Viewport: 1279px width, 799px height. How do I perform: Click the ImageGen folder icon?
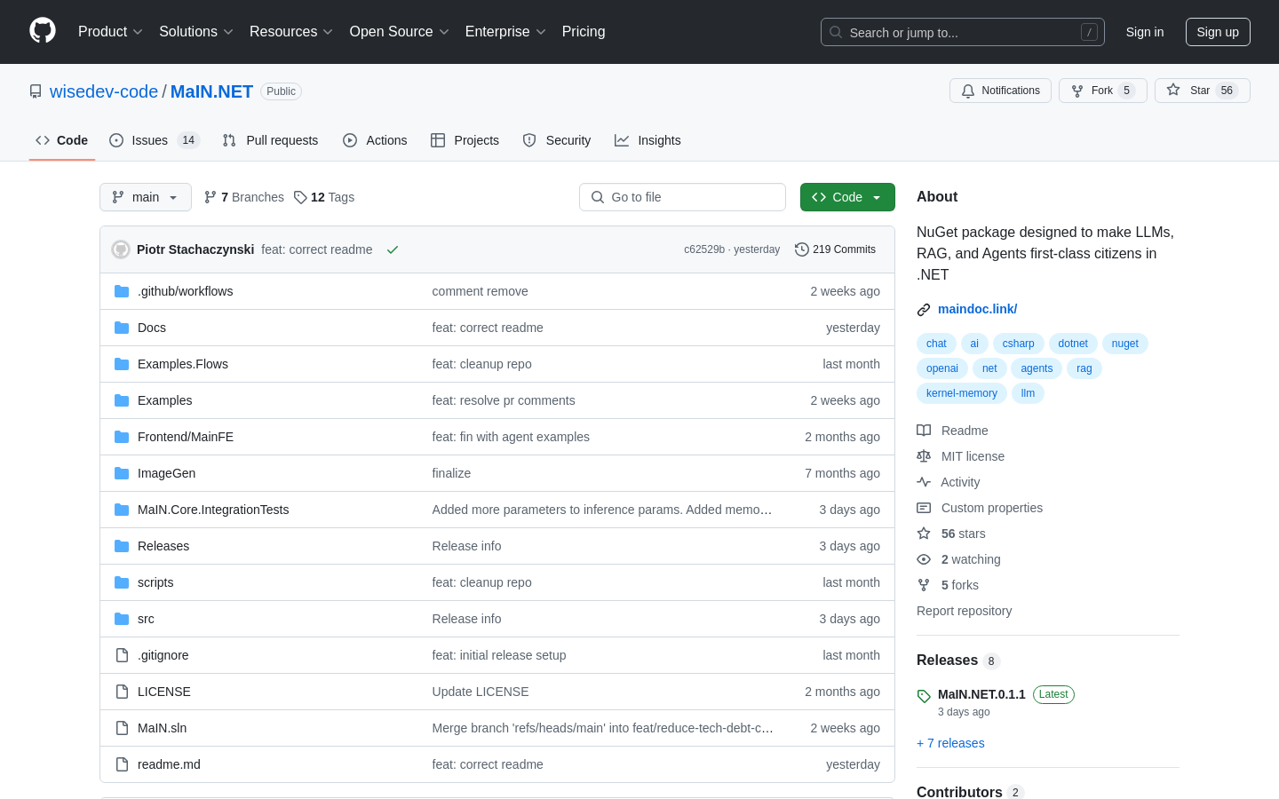pyautogui.click(x=122, y=473)
